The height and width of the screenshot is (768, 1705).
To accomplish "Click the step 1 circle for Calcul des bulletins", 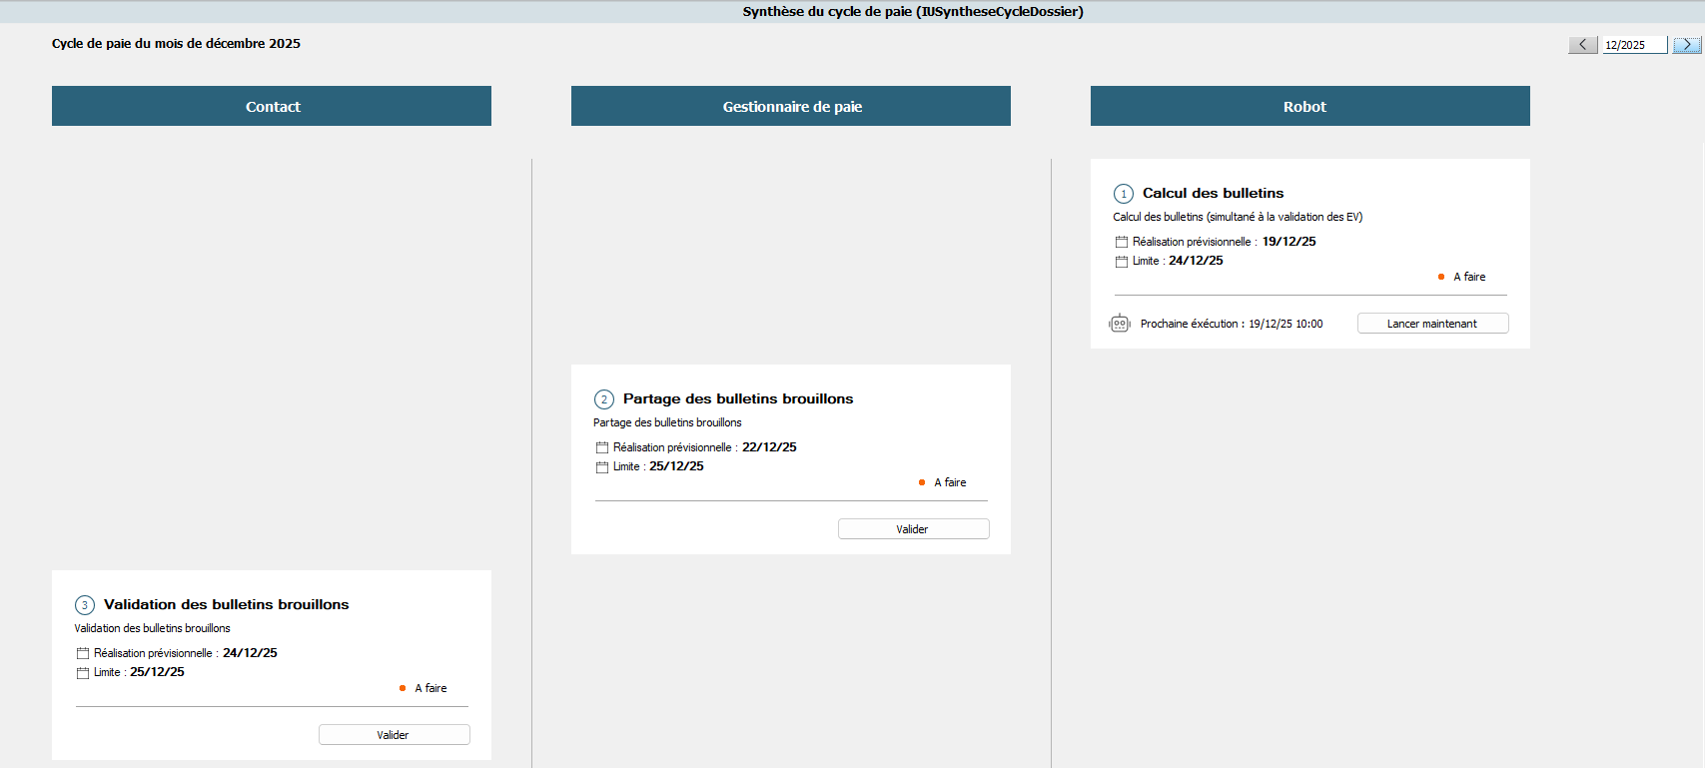I will 1124,194.
